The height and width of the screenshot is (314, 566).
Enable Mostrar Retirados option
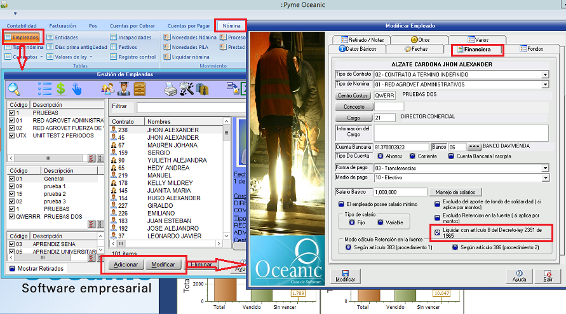(x=13, y=268)
